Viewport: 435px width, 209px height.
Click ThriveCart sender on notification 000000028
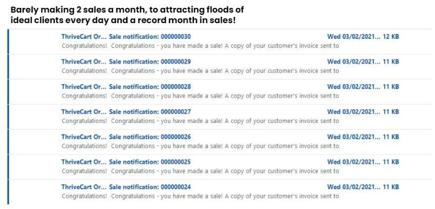pyautogui.click(x=84, y=87)
